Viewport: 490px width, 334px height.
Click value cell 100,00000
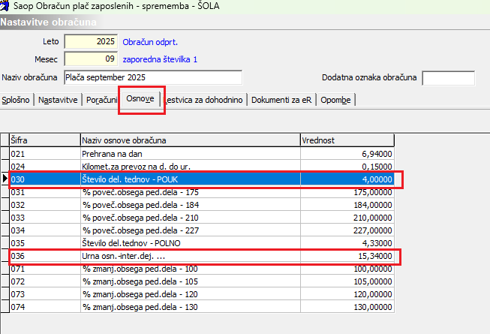pos(347,269)
